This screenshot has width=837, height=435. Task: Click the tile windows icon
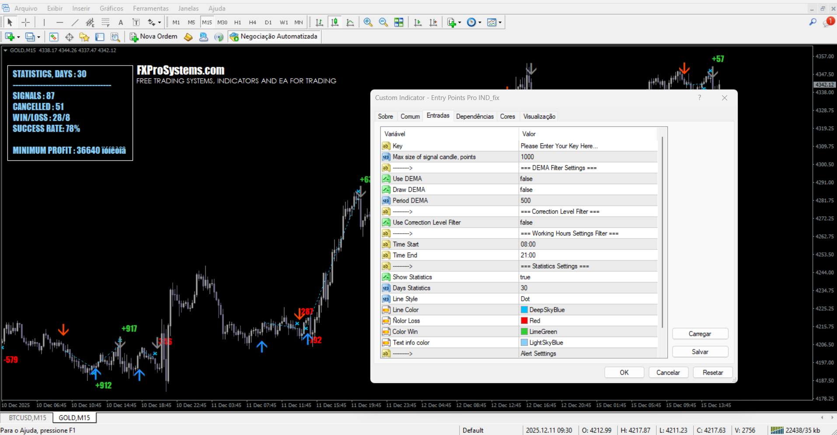pyautogui.click(x=398, y=22)
